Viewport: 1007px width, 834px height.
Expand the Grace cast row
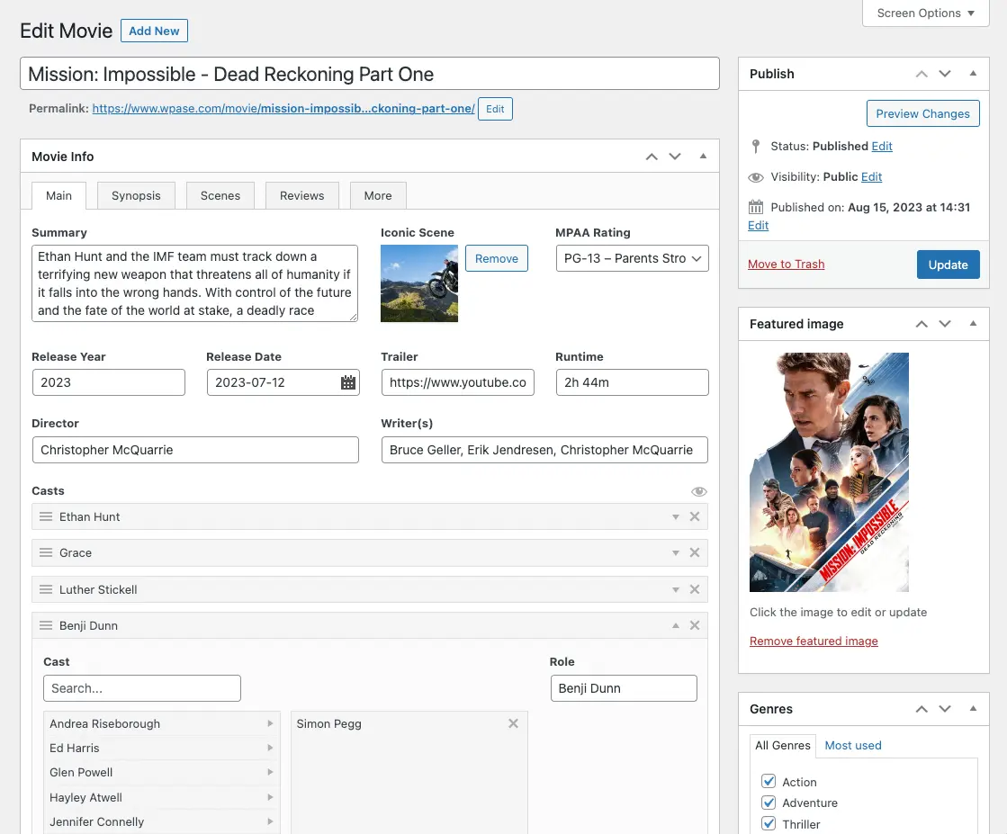pyautogui.click(x=676, y=552)
